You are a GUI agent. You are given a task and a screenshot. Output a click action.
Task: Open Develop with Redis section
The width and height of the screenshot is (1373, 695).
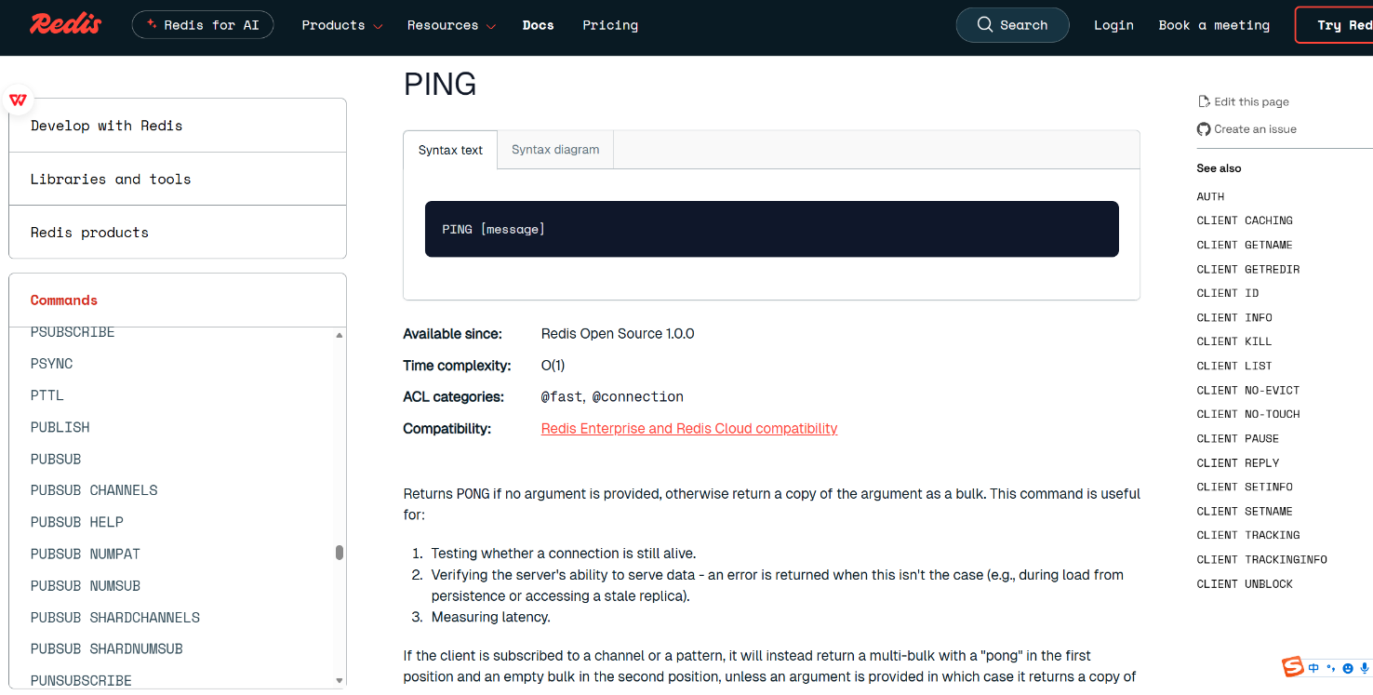point(178,126)
